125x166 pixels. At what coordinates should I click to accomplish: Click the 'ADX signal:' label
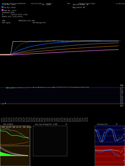[6, 23]
